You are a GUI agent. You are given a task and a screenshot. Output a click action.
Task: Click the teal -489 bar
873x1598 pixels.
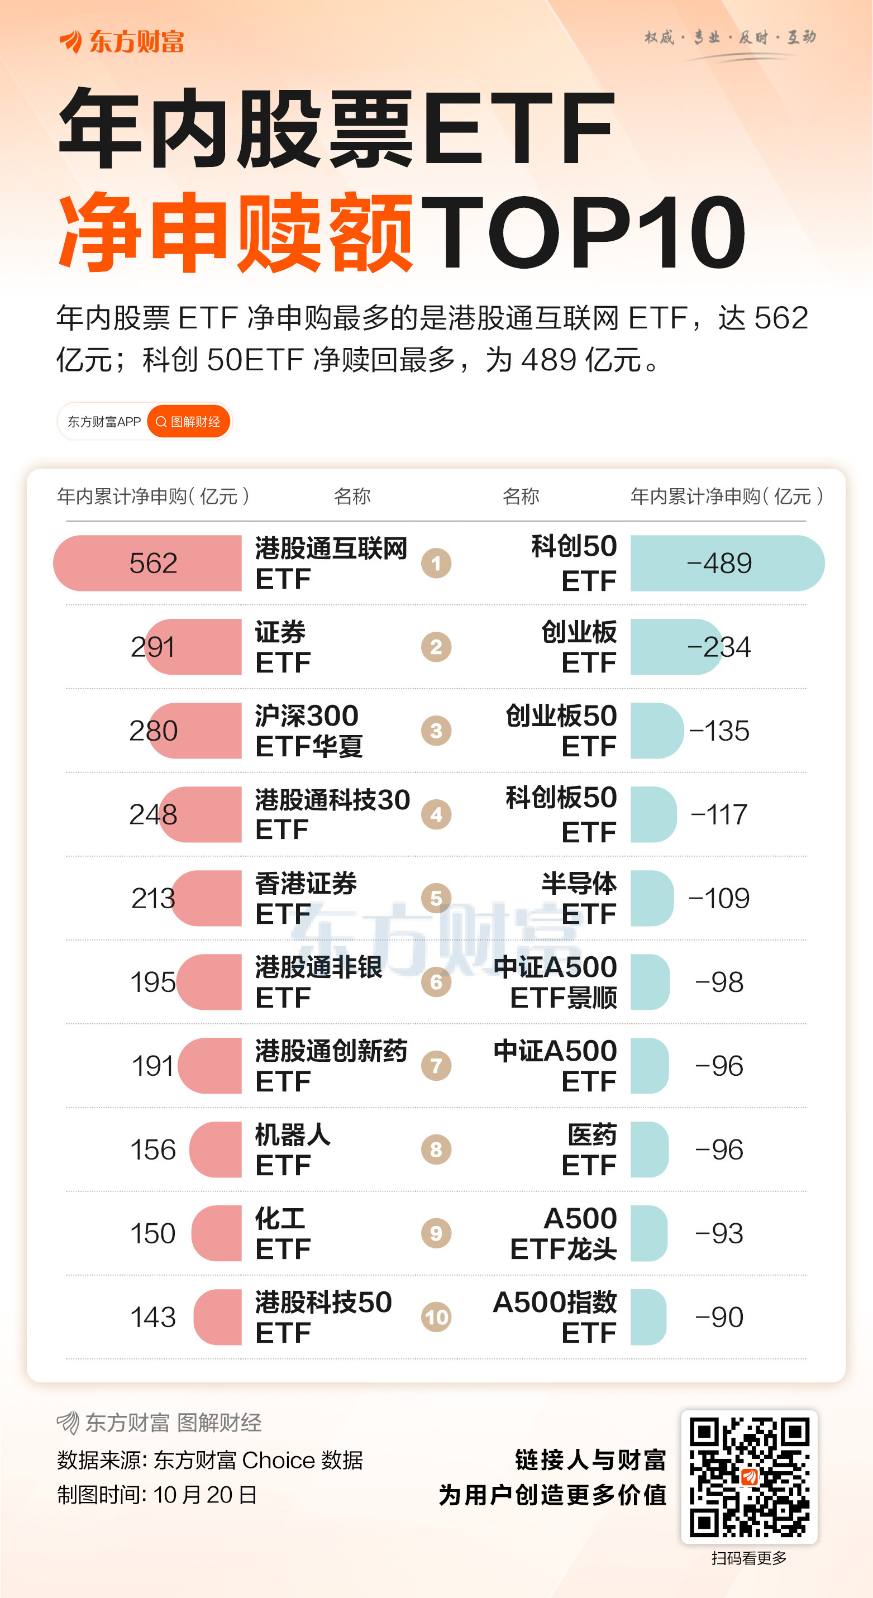727,563
